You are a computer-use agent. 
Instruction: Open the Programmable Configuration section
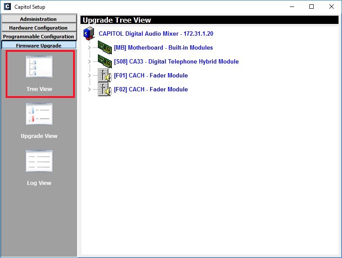coord(39,36)
